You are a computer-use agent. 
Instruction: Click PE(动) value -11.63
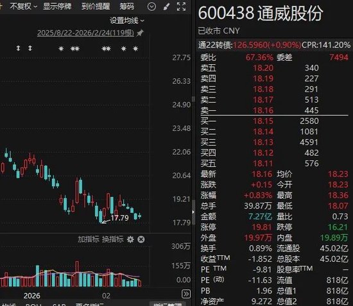[260, 280]
